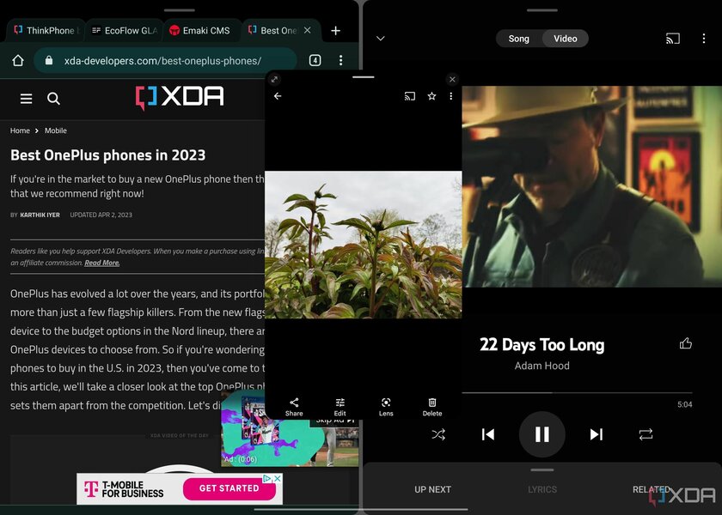The image size is (722, 515).
Task: Open the LYRICS tab
Action: click(x=542, y=489)
